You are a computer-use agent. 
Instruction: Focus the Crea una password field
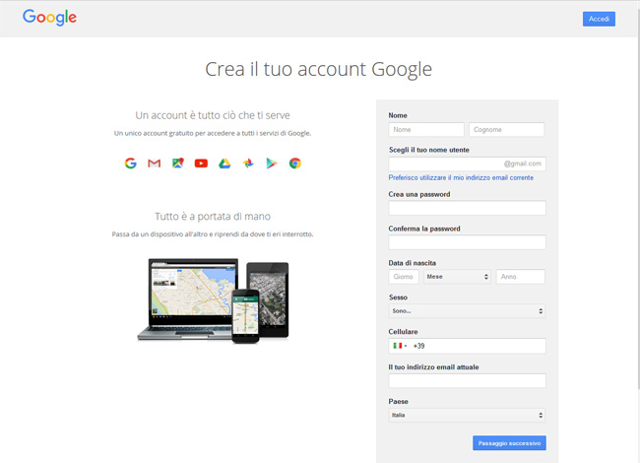(467, 208)
